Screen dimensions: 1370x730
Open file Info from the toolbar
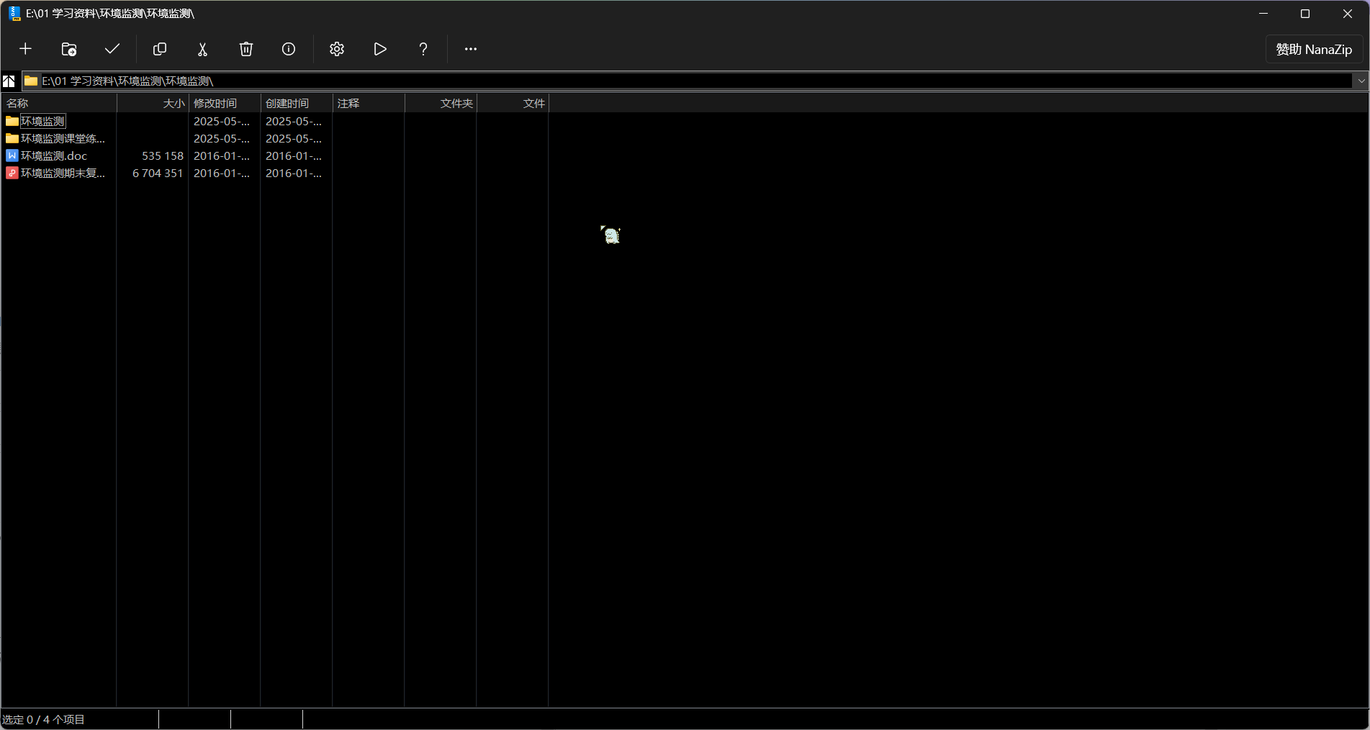click(289, 49)
